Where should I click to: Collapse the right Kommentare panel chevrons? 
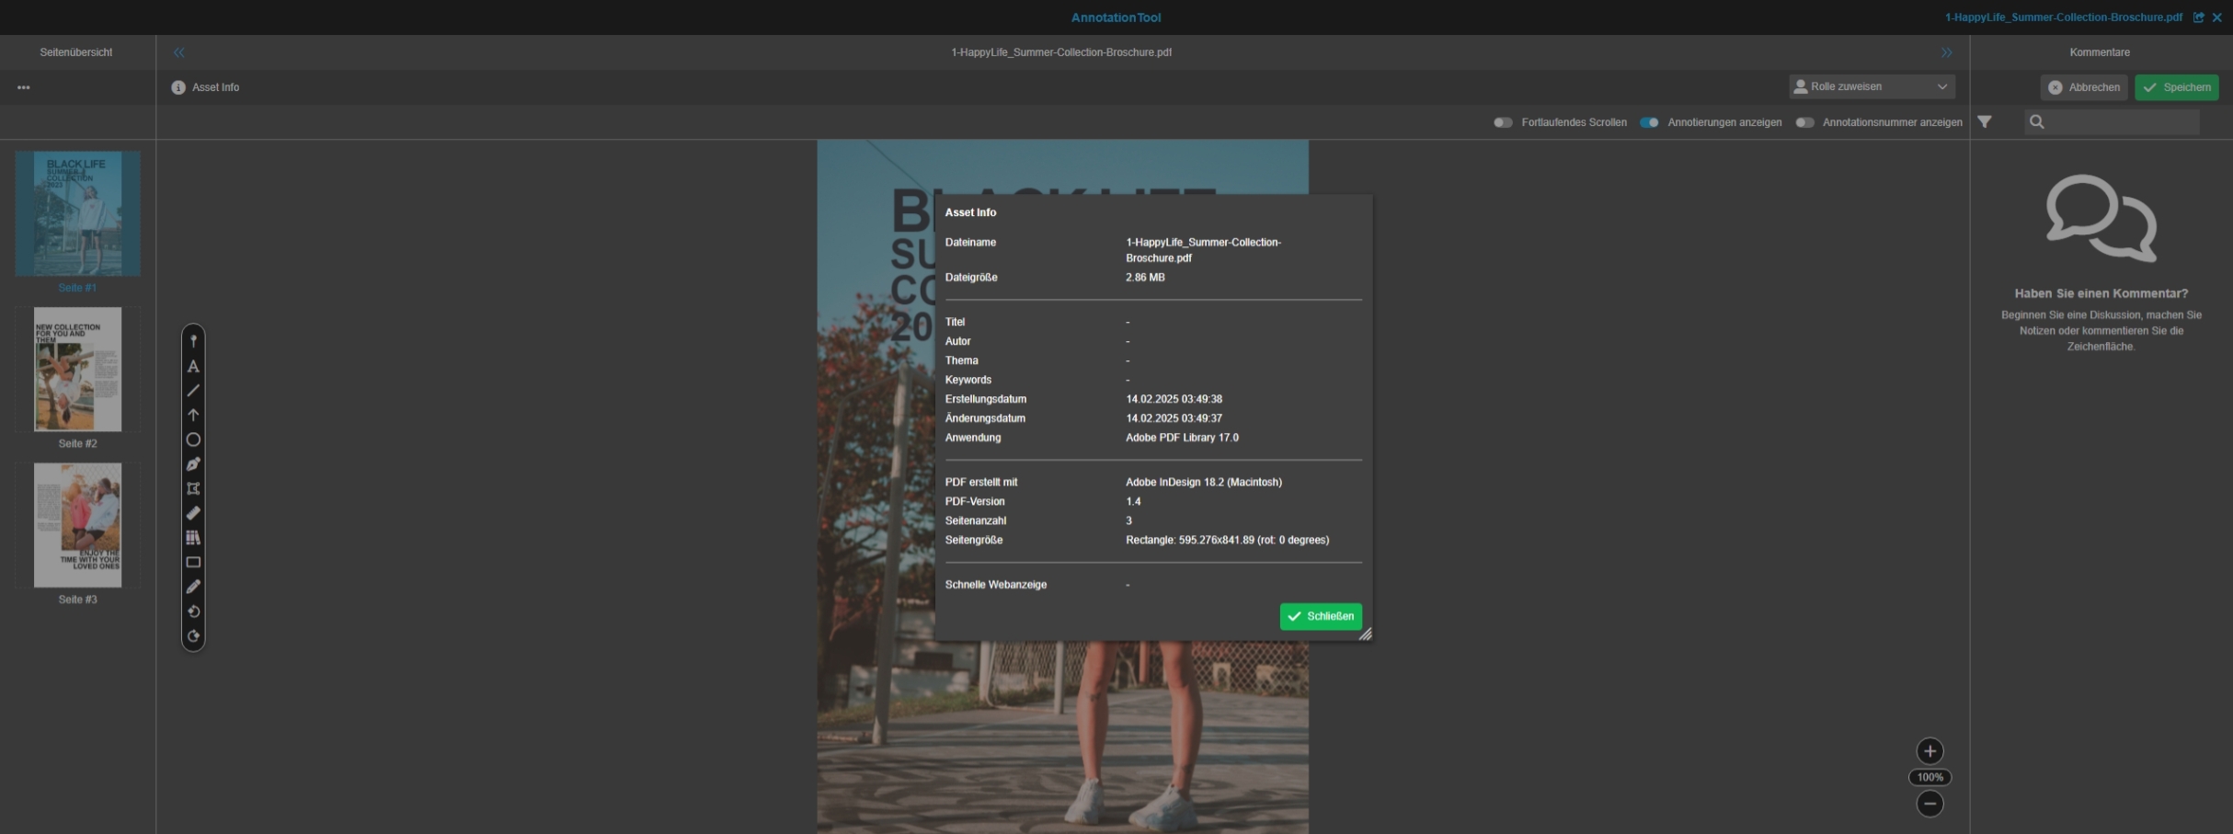(x=1946, y=52)
